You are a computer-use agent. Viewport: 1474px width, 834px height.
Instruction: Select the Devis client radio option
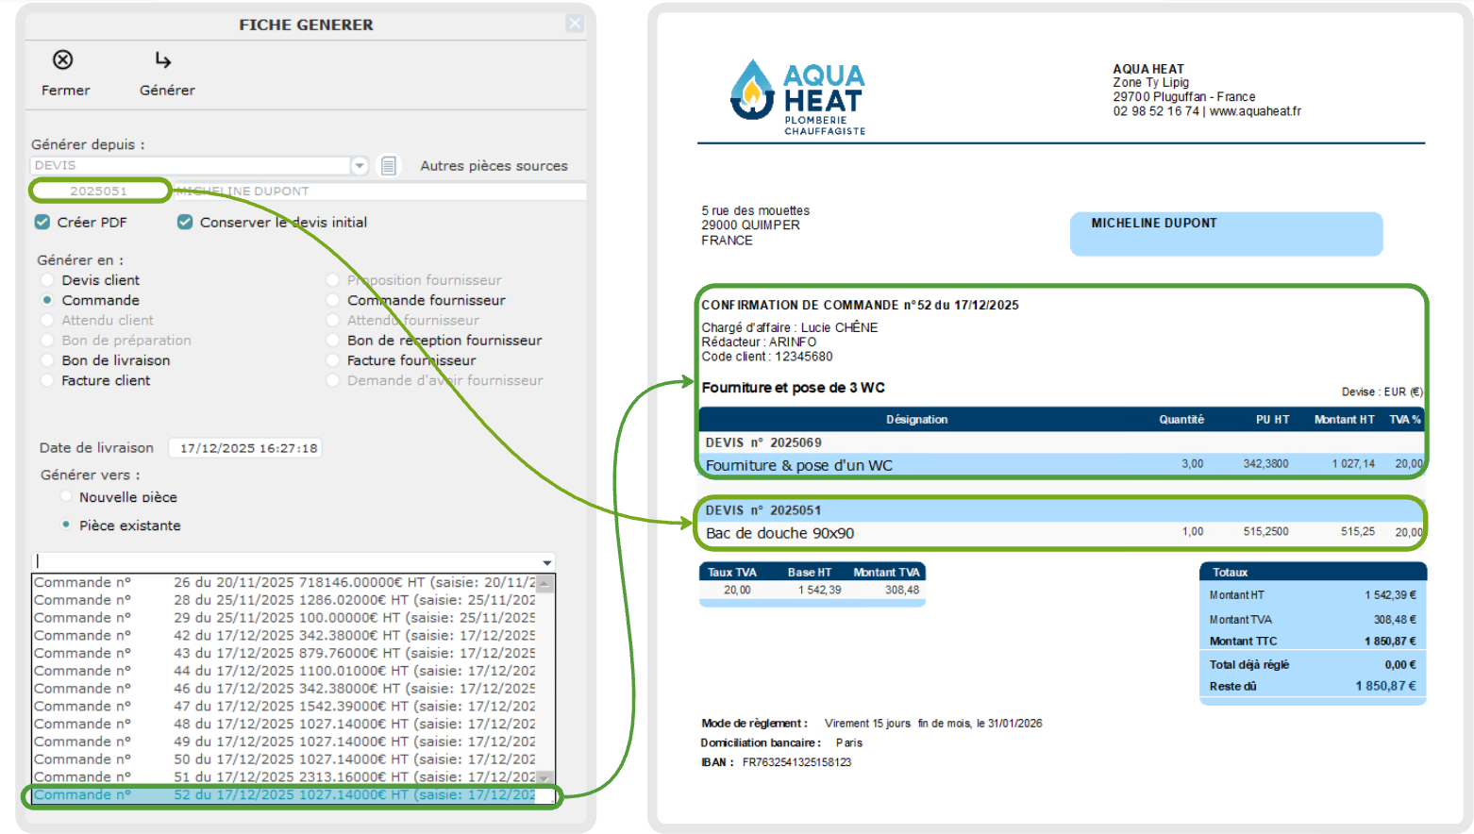coord(47,280)
